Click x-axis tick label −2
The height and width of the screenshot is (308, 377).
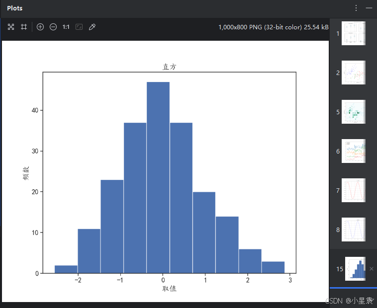[78, 280]
